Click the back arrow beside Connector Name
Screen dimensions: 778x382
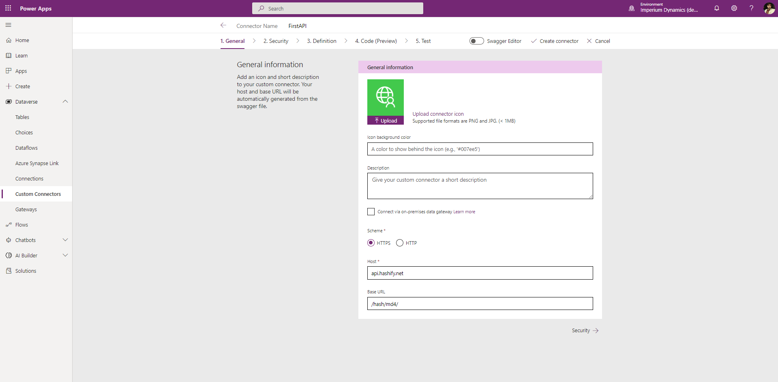(223, 25)
